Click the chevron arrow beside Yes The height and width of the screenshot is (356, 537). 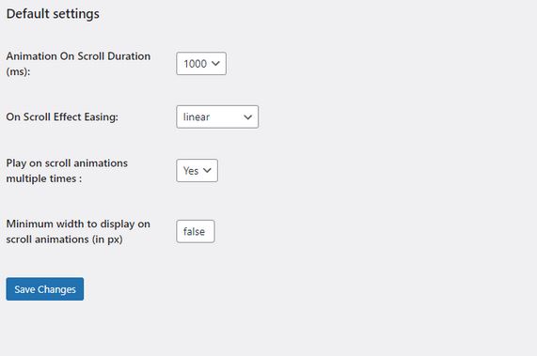coord(207,170)
